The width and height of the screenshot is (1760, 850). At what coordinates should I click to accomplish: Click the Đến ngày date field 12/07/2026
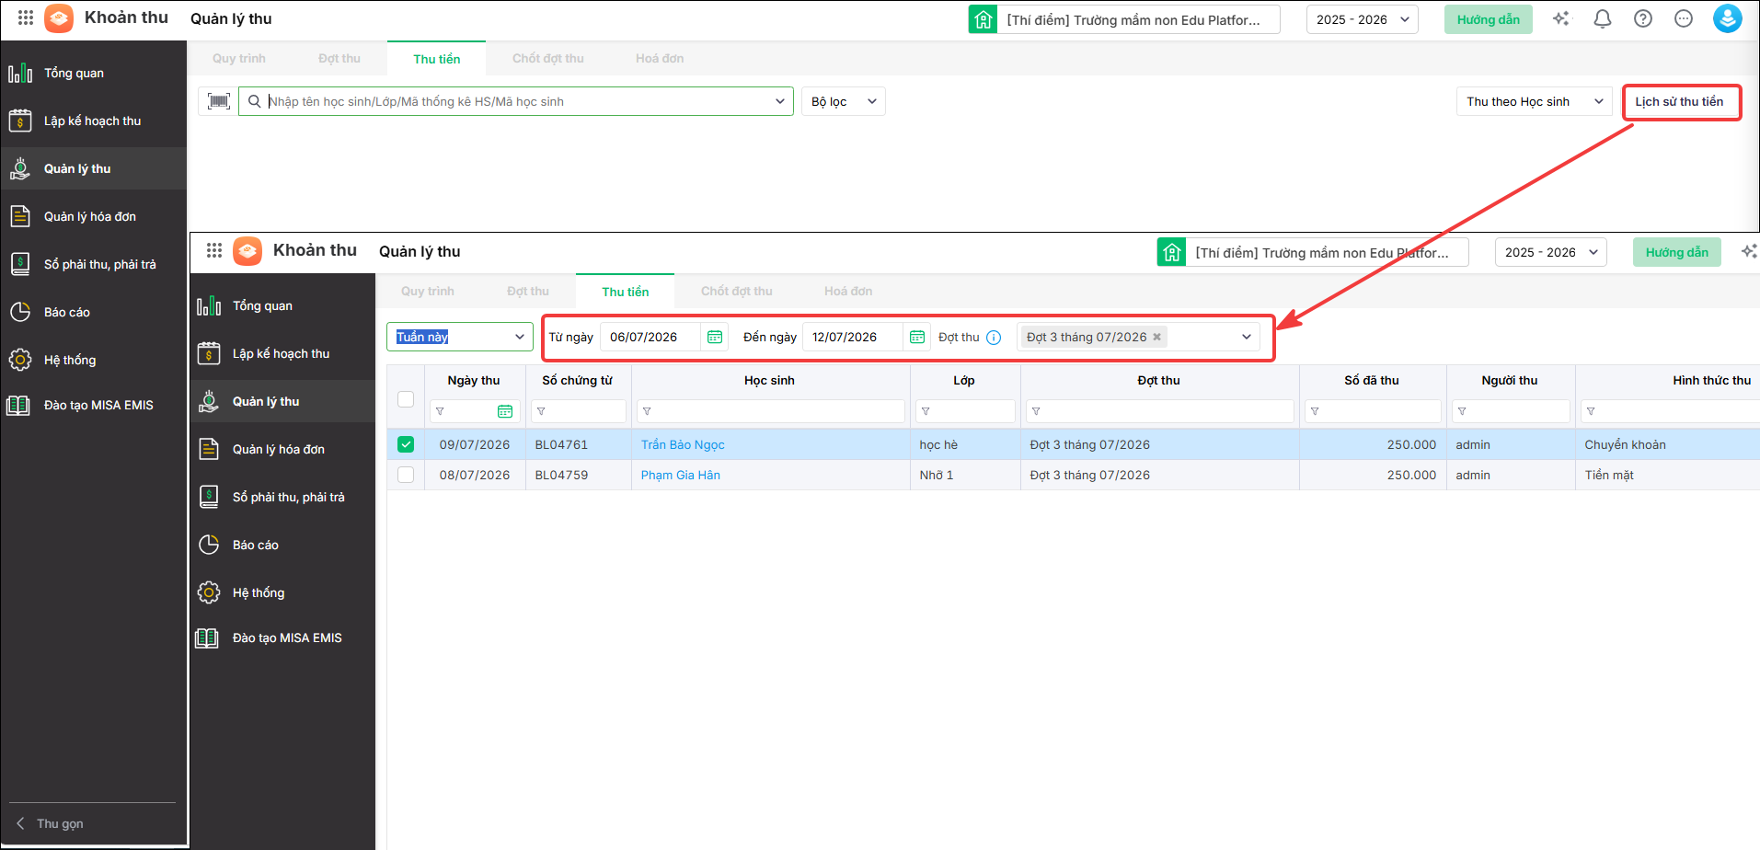pyautogui.click(x=854, y=337)
